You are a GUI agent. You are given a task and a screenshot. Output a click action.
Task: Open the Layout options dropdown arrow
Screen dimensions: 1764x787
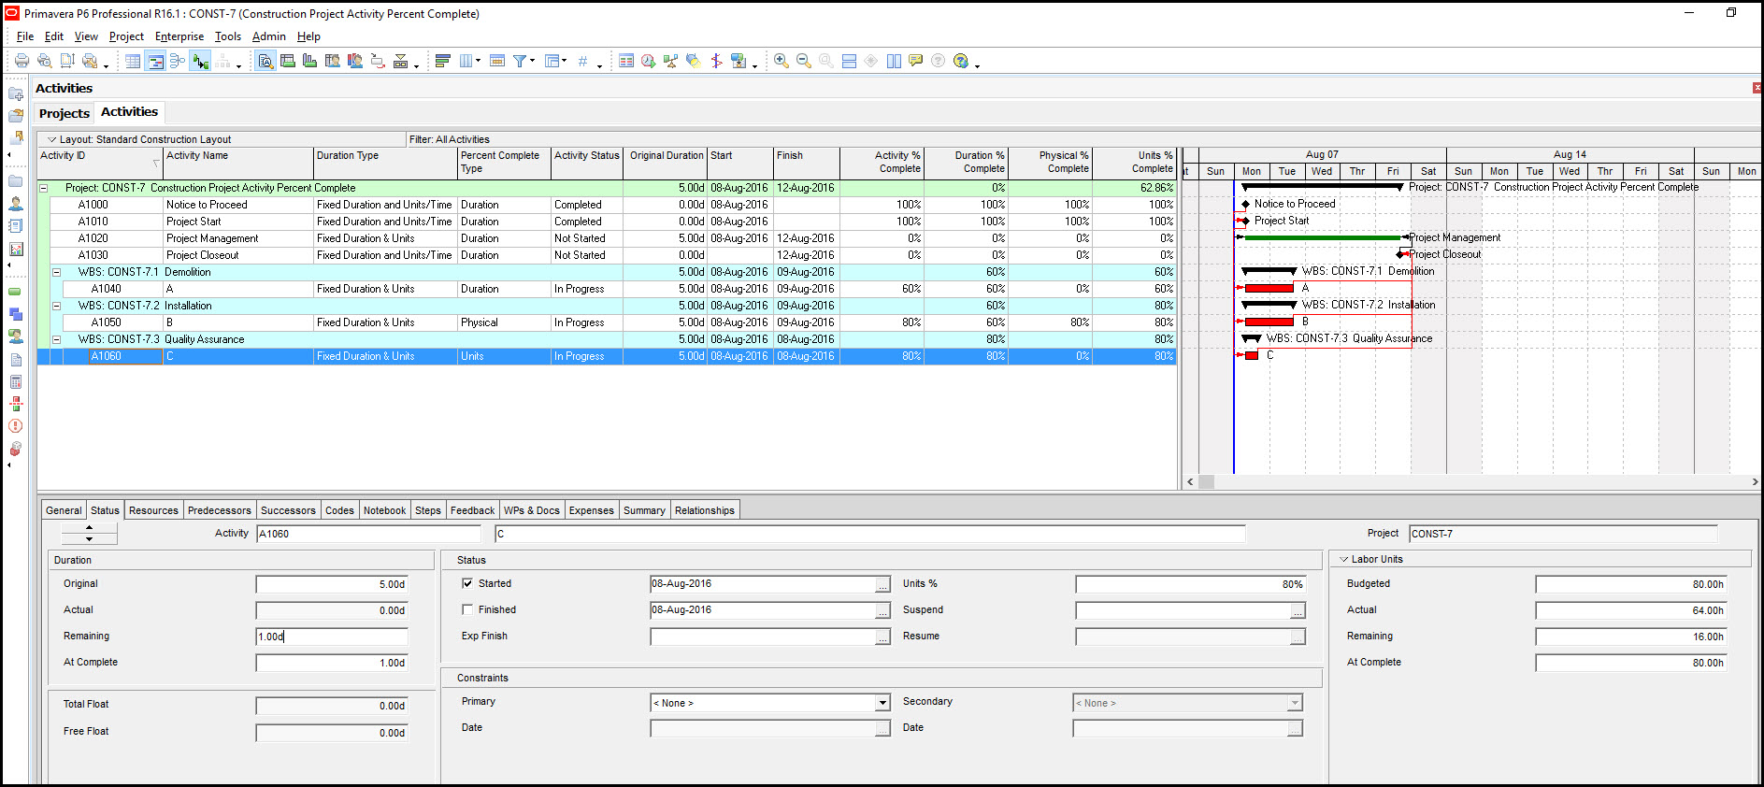52,139
